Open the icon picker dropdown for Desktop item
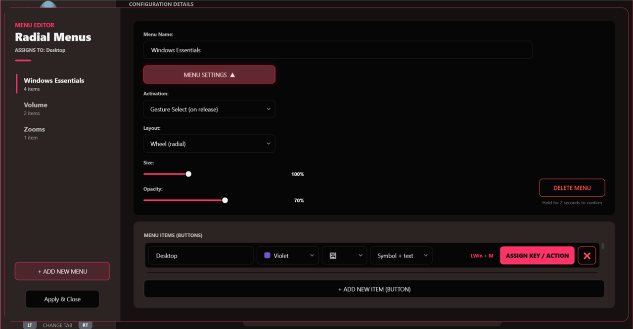 (345, 256)
